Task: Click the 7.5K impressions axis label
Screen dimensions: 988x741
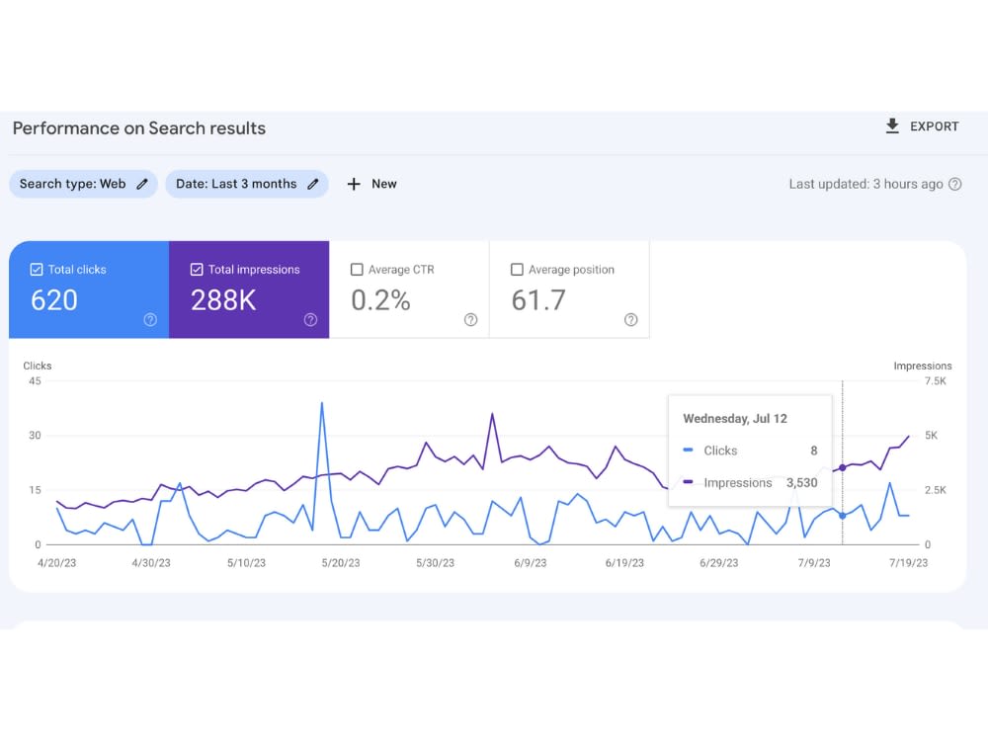Action: coord(935,380)
